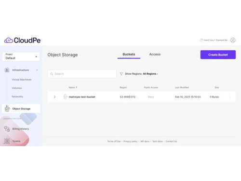
Task: Click the search magnifier icon
Action: 52,74
